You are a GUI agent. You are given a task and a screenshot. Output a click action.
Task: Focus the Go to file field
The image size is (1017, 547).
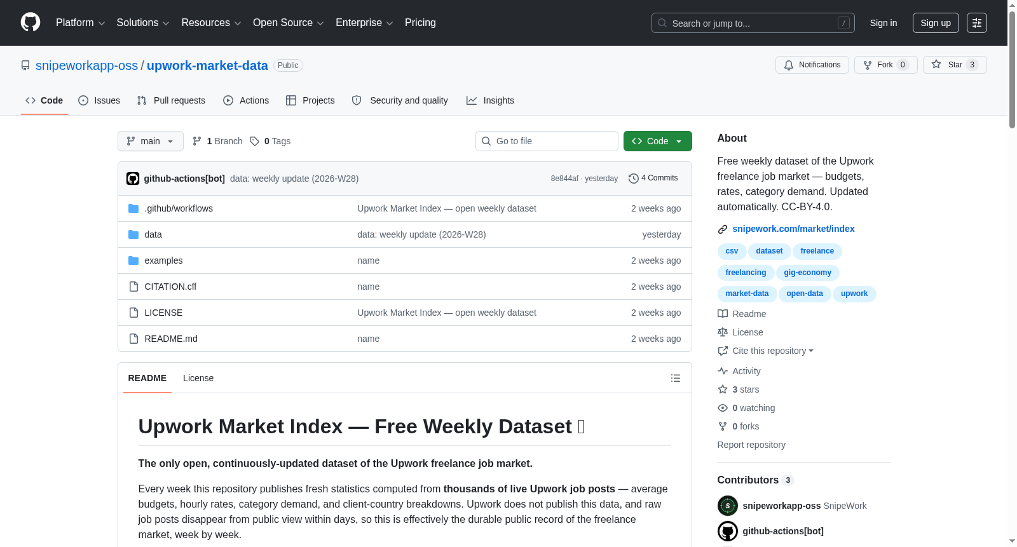coord(547,141)
